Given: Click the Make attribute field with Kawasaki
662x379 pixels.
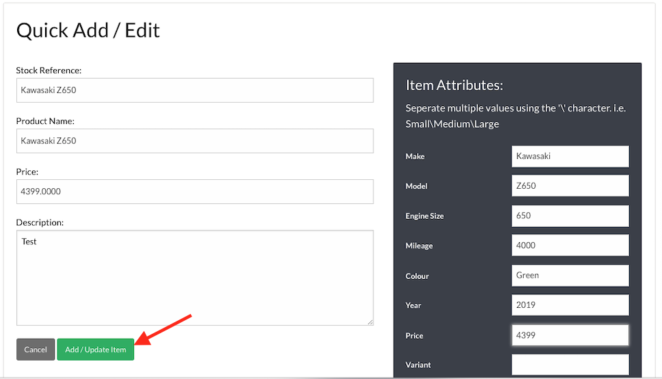Looking at the screenshot, I should tap(570, 156).
